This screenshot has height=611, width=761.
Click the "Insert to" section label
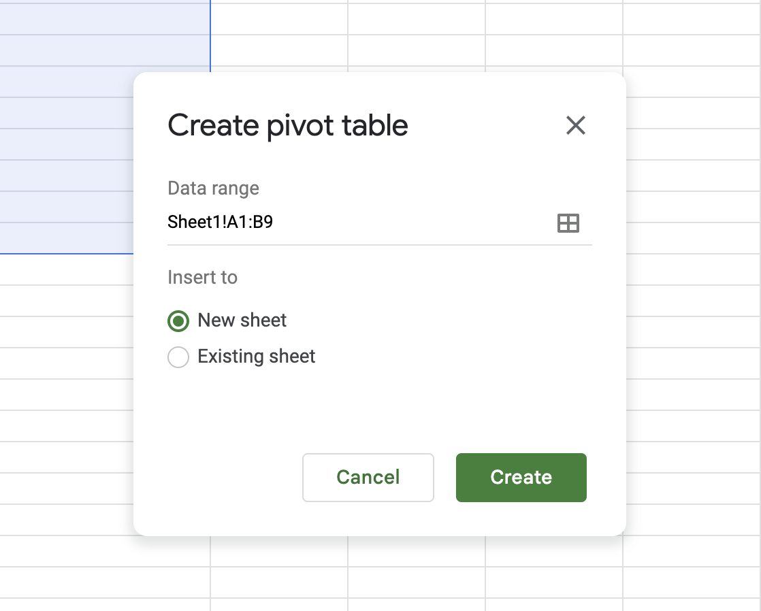(x=202, y=278)
